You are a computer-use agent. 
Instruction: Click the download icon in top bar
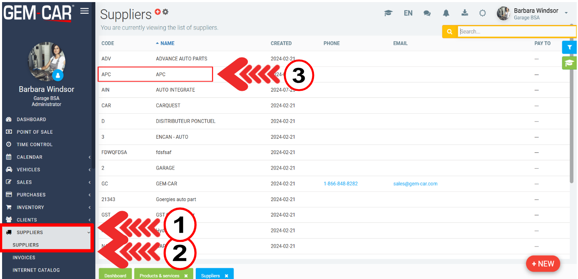click(465, 13)
